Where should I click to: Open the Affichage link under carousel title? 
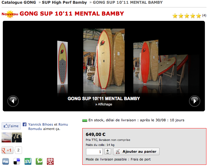pyautogui.click(x=104, y=104)
